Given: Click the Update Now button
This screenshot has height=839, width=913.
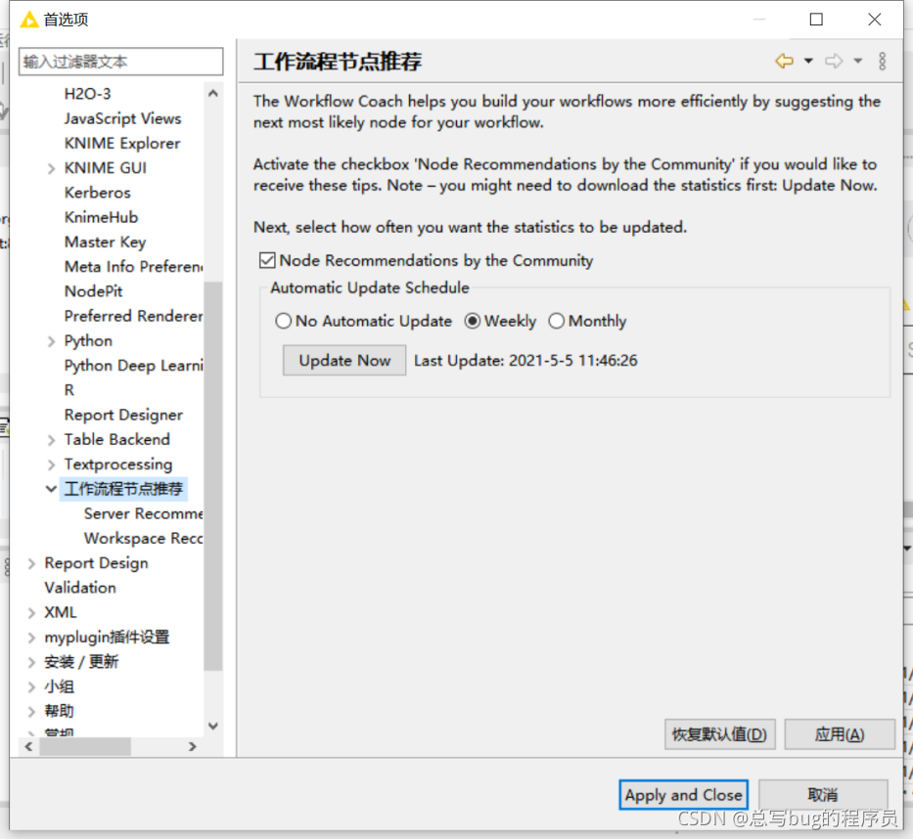Looking at the screenshot, I should pos(344,360).
